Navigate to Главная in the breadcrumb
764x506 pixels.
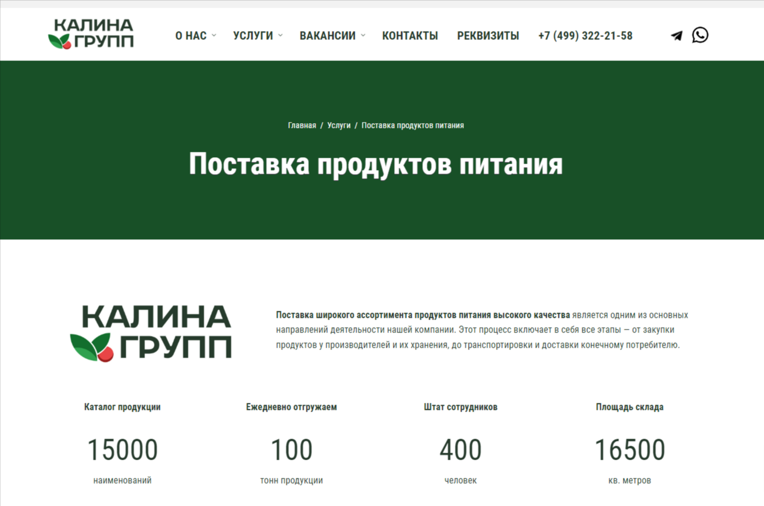[302, 125]
